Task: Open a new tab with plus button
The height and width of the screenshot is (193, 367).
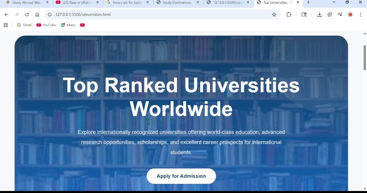Action: pyautogui.click(x=308, y=2)
